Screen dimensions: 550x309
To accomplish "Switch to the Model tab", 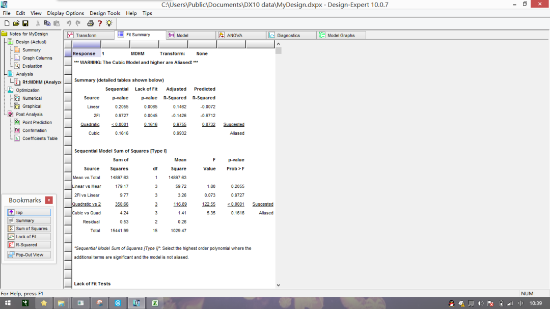I will 190,35.
